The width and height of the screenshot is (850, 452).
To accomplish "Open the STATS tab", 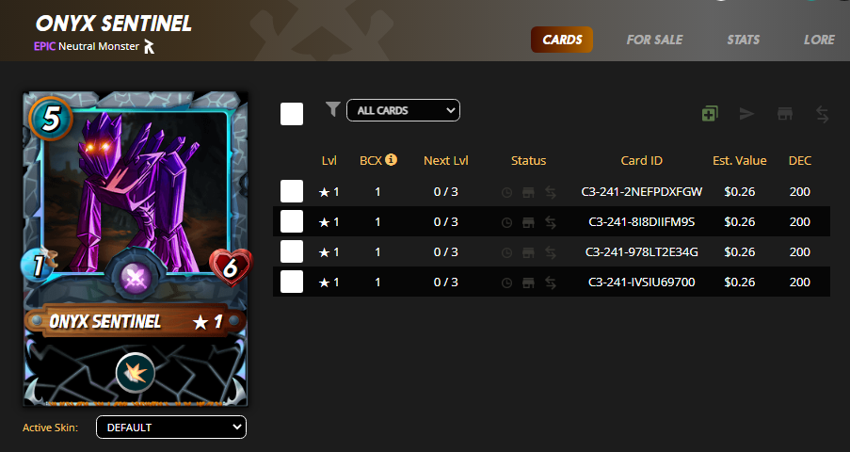I will tap(744, 40).
